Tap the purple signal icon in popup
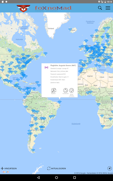 pyautogui.click(x=46, y=67)
